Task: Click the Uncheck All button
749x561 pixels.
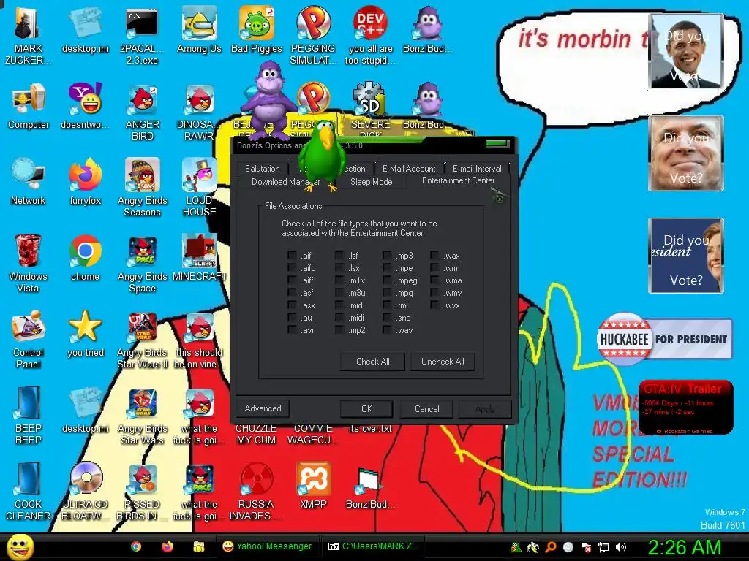Action: 443,362
